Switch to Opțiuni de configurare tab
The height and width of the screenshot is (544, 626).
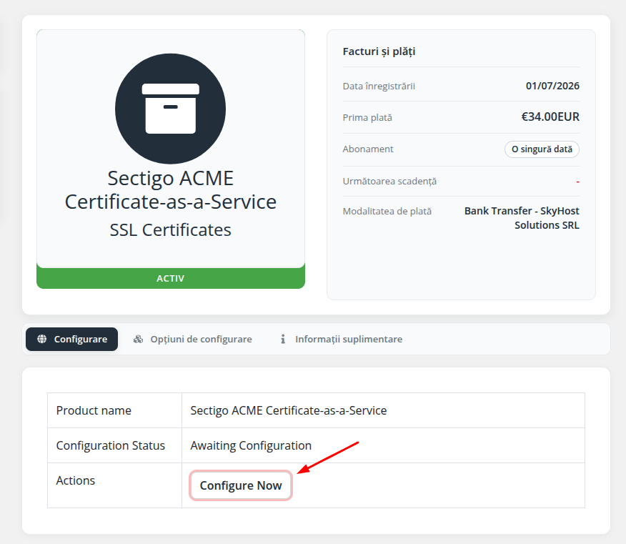pyautogui.click(x=192, y=339)
